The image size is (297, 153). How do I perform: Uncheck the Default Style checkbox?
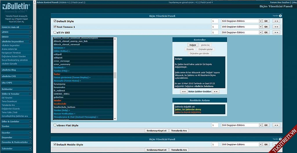point(55,21)
